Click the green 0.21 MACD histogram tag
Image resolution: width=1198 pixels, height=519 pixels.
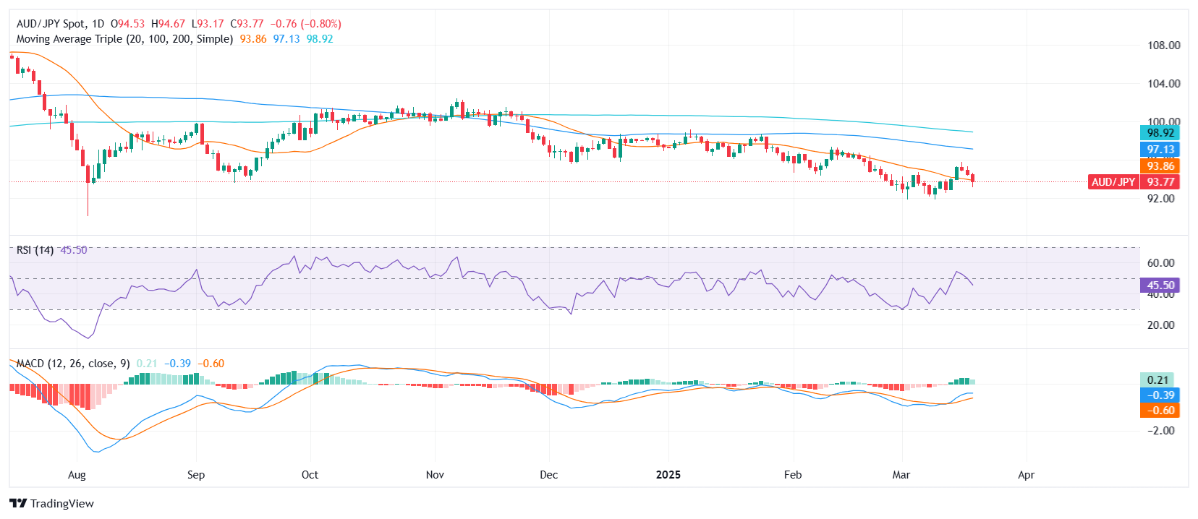[x=1157, y=380]
